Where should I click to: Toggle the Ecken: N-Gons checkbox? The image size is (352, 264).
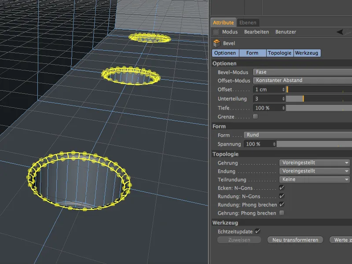282,188
